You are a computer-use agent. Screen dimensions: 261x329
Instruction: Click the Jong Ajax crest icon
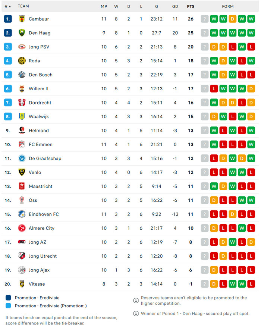[x=22, y=270]
